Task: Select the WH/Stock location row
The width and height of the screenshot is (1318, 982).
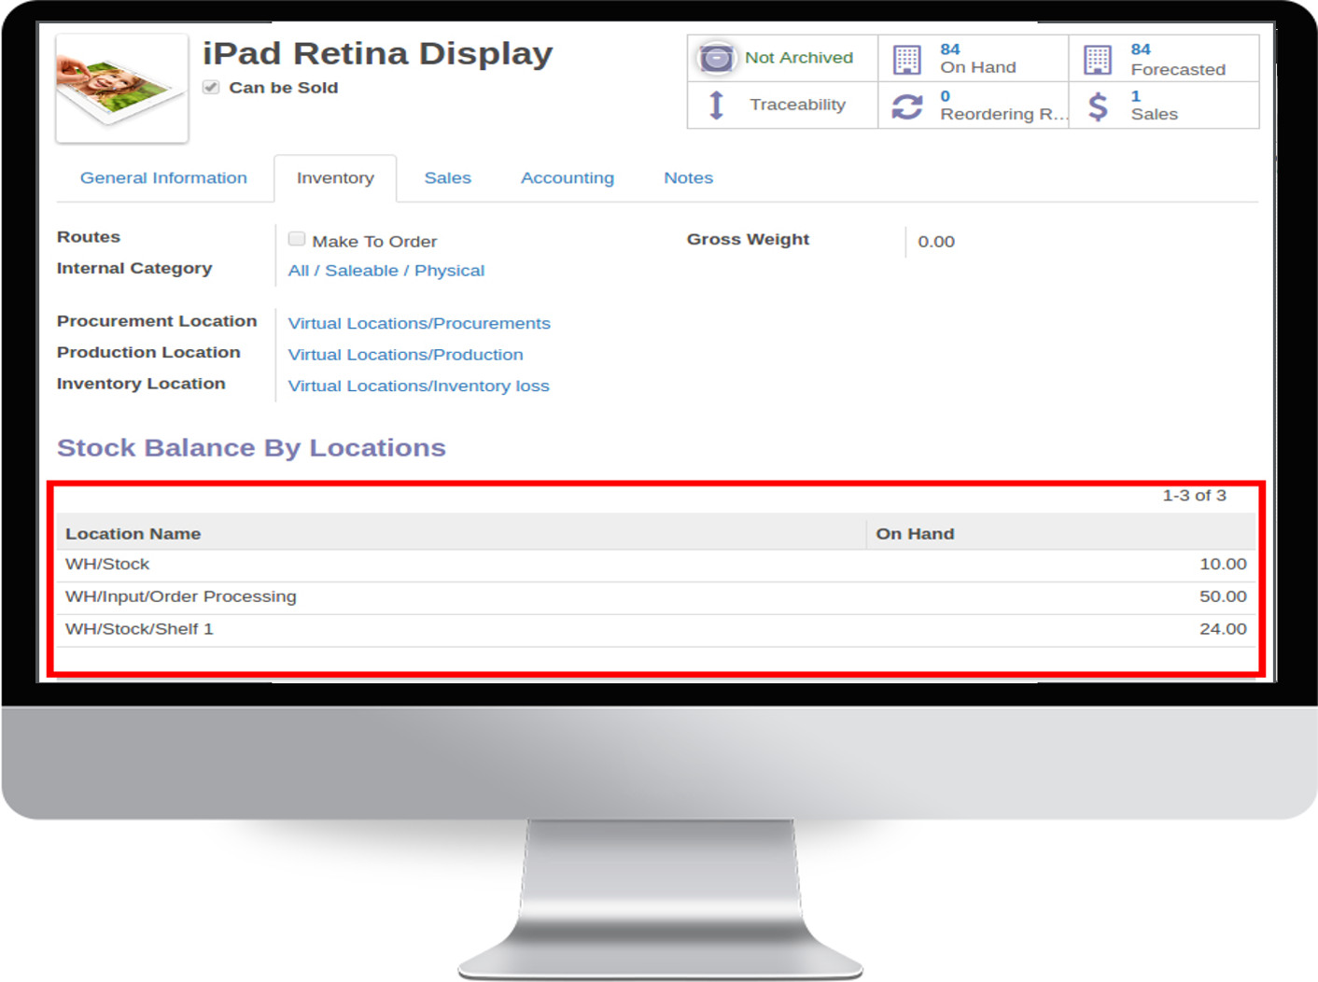Action: click(656, 565)
